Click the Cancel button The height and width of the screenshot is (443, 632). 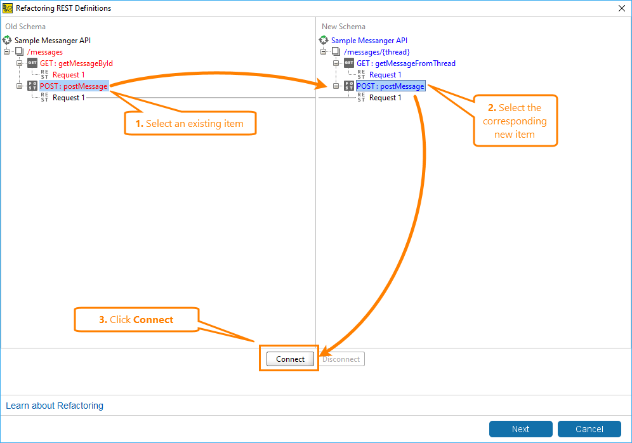click(x=589, y=429)
